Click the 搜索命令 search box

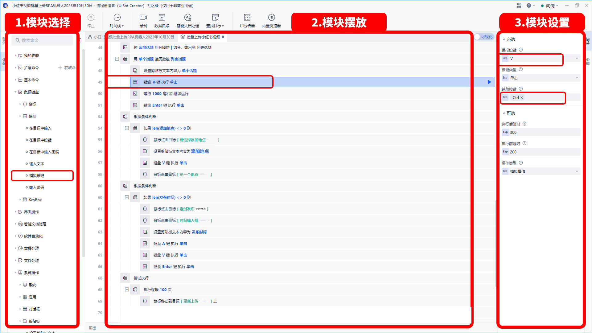[43, 40]
